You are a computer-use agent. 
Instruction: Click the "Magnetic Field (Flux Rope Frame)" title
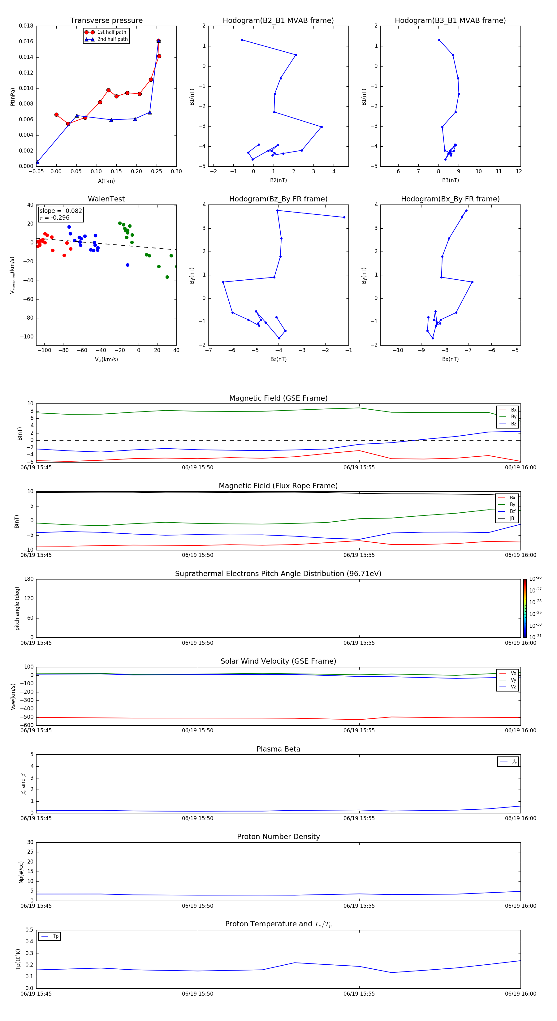[x=278, y=486]
